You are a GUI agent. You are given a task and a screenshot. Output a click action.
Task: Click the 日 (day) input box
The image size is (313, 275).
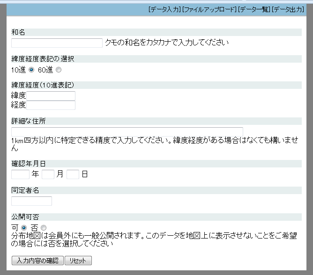click(x=73, y=174)
